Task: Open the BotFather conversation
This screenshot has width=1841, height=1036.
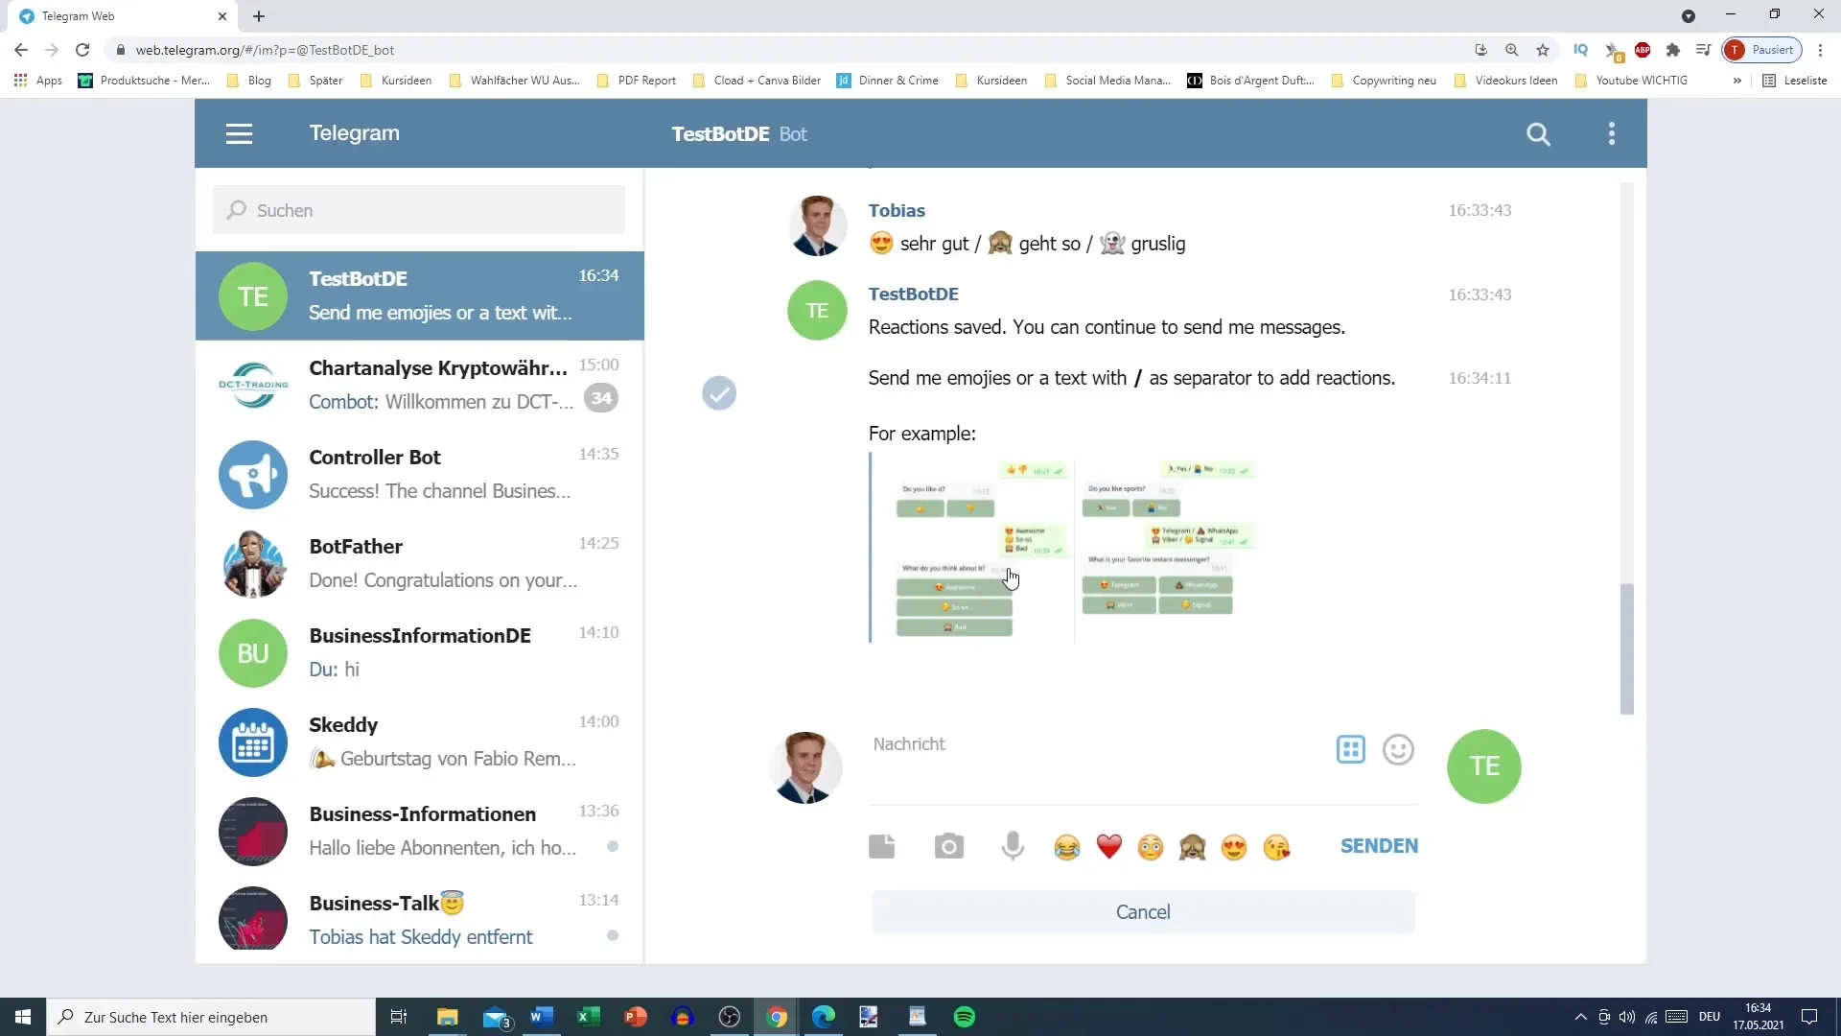Action: click(422, 563)
